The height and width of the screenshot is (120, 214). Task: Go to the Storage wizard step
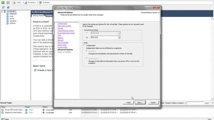[x=60, y=28]
